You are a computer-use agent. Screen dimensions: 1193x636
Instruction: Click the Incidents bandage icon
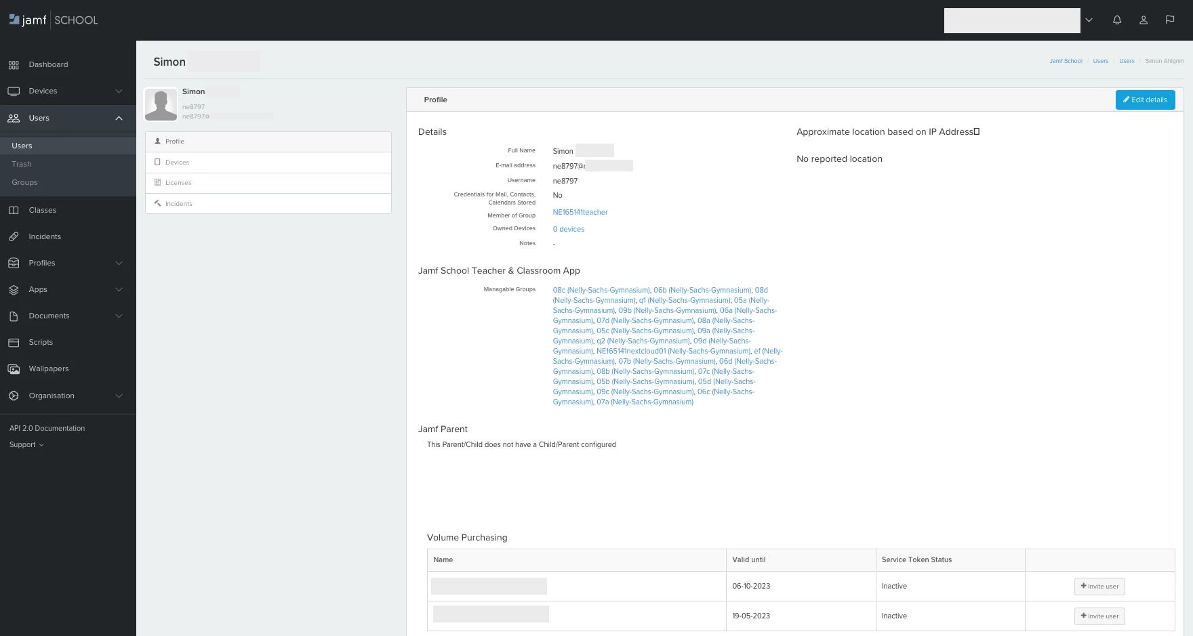14,236
